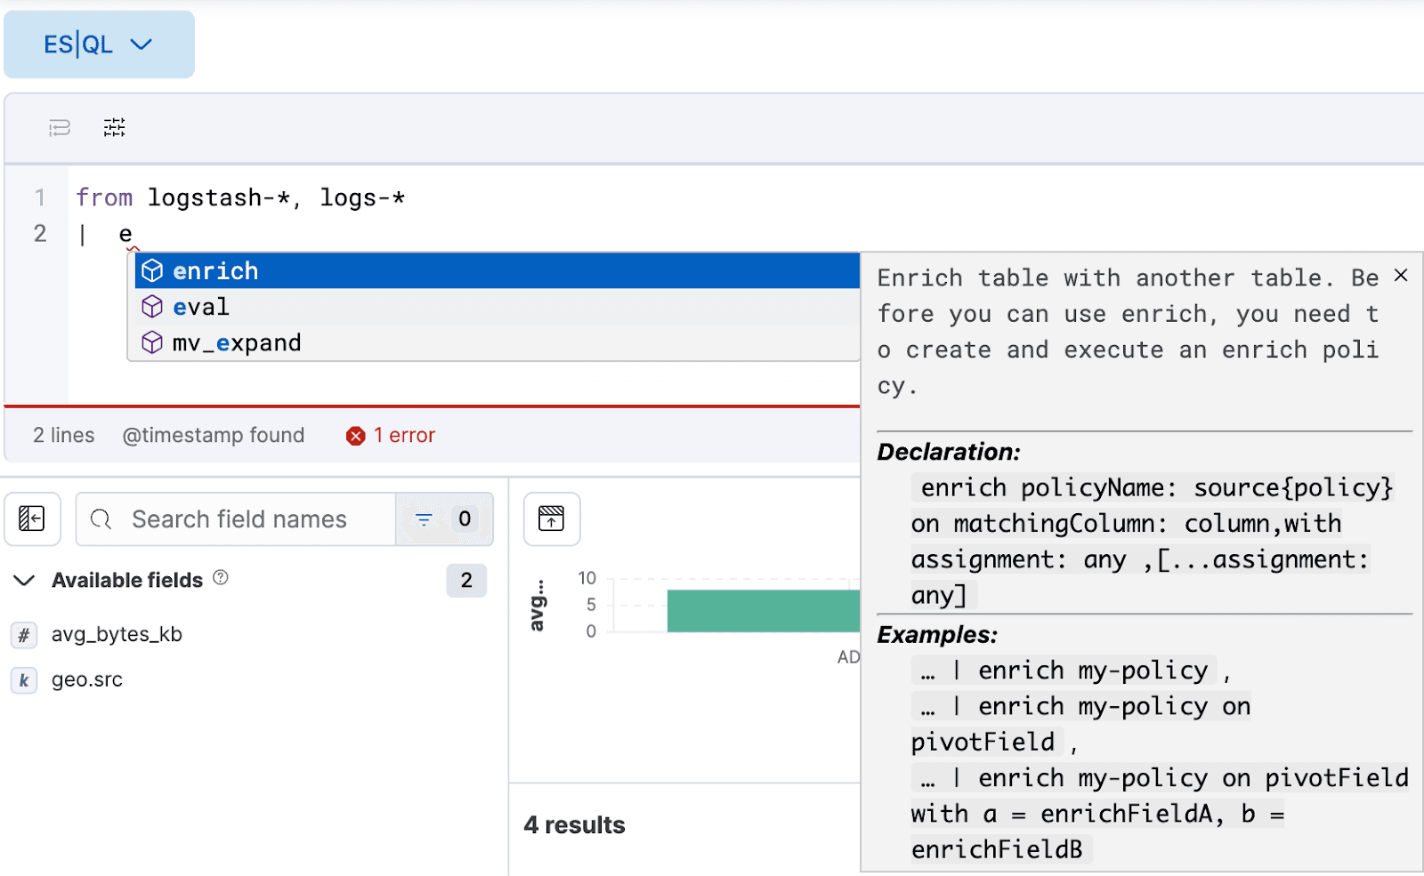
Task: Select mv_expand from the suggestion list
Action: (236, 342)
